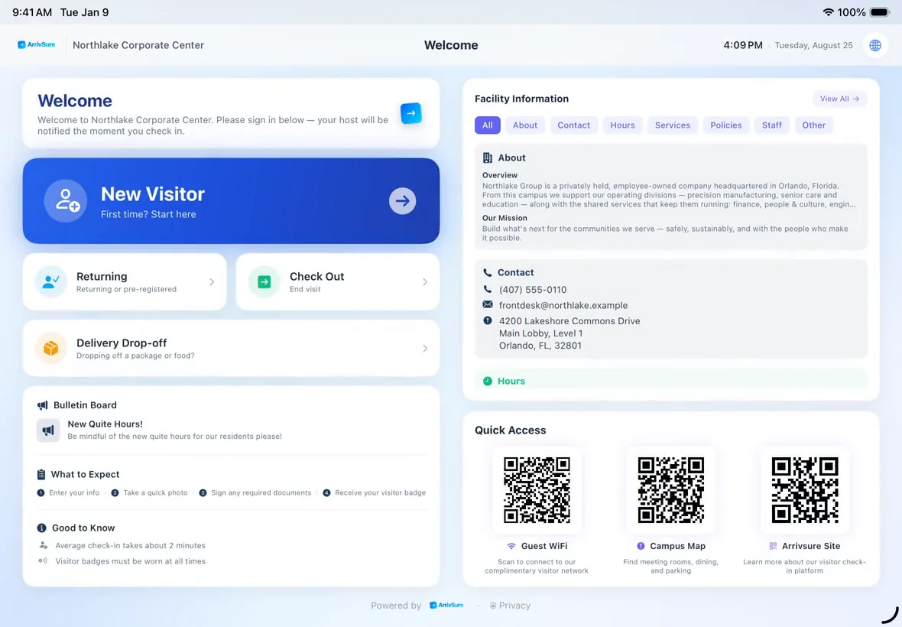Tap the What to Expect clipboard icon
Screen dimensions: 902x627
coord(41,475)
